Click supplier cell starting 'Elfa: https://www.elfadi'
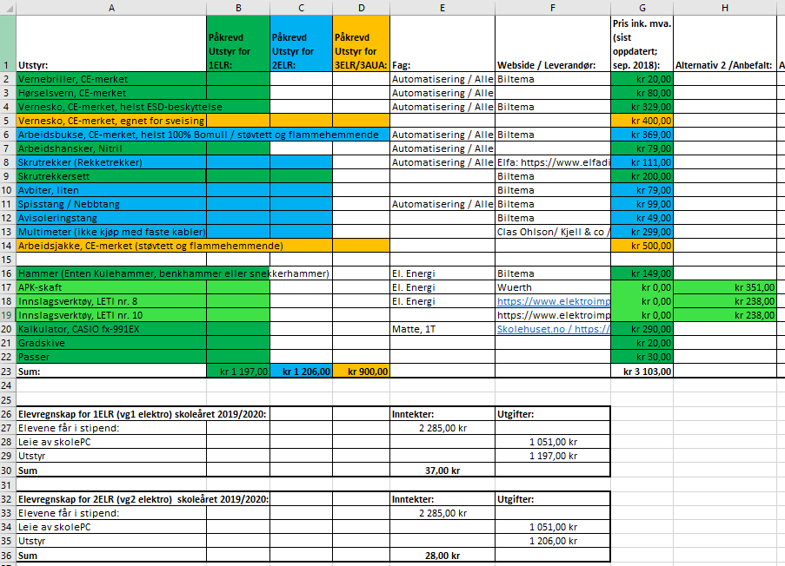Screen dimensions: 785x566 (553, 162)
